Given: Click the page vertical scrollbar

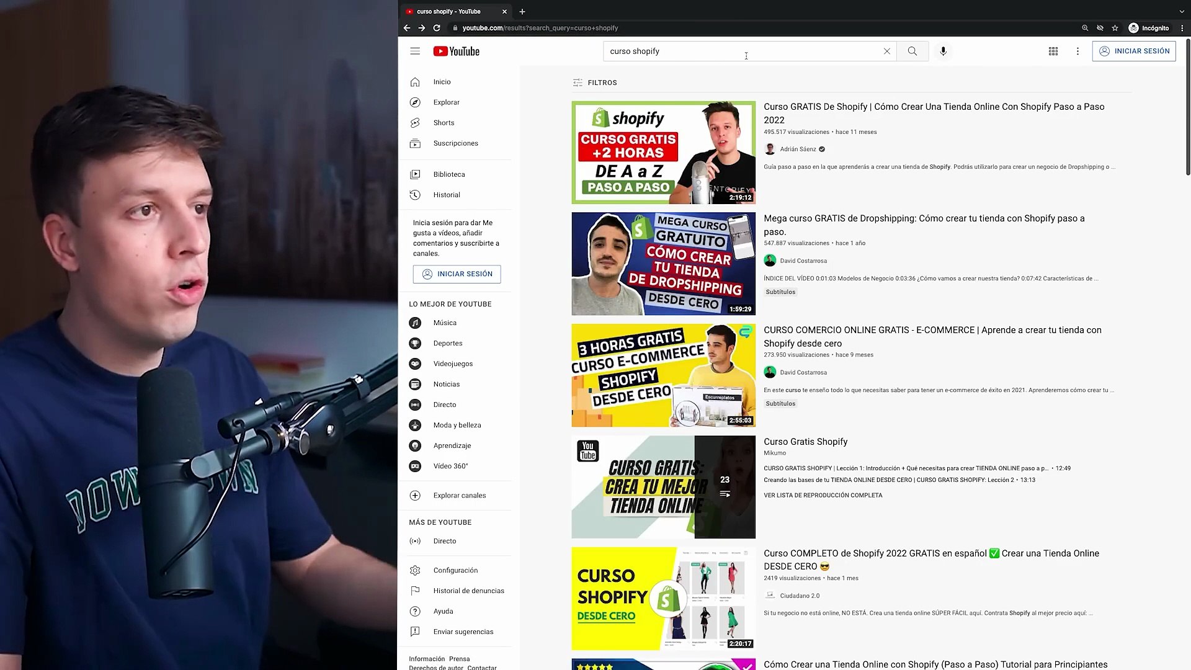Looking at the screenshot, I should click(x=1187, y=105).
